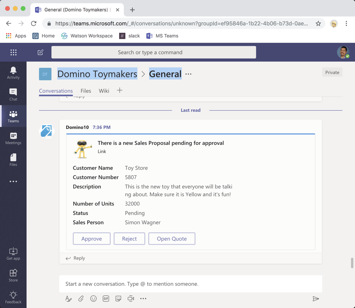355x308 pixels.
Task: Open Chrome menu three dots
Action: point(346,23)
